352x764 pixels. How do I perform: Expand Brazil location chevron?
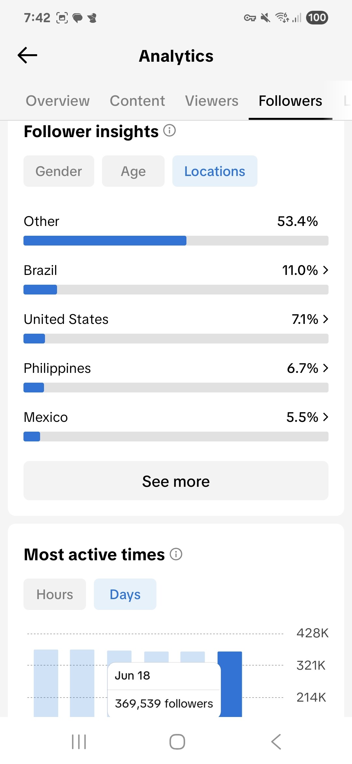coord(325,270)
